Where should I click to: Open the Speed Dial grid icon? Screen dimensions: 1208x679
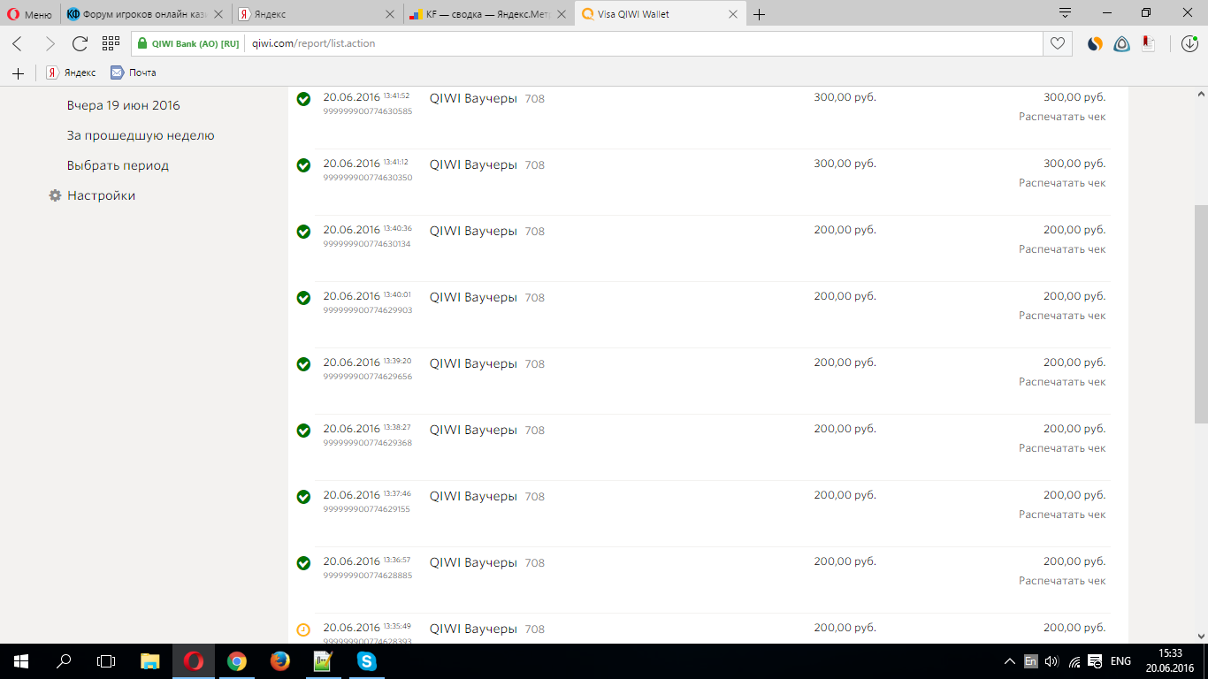pos(111,43)
